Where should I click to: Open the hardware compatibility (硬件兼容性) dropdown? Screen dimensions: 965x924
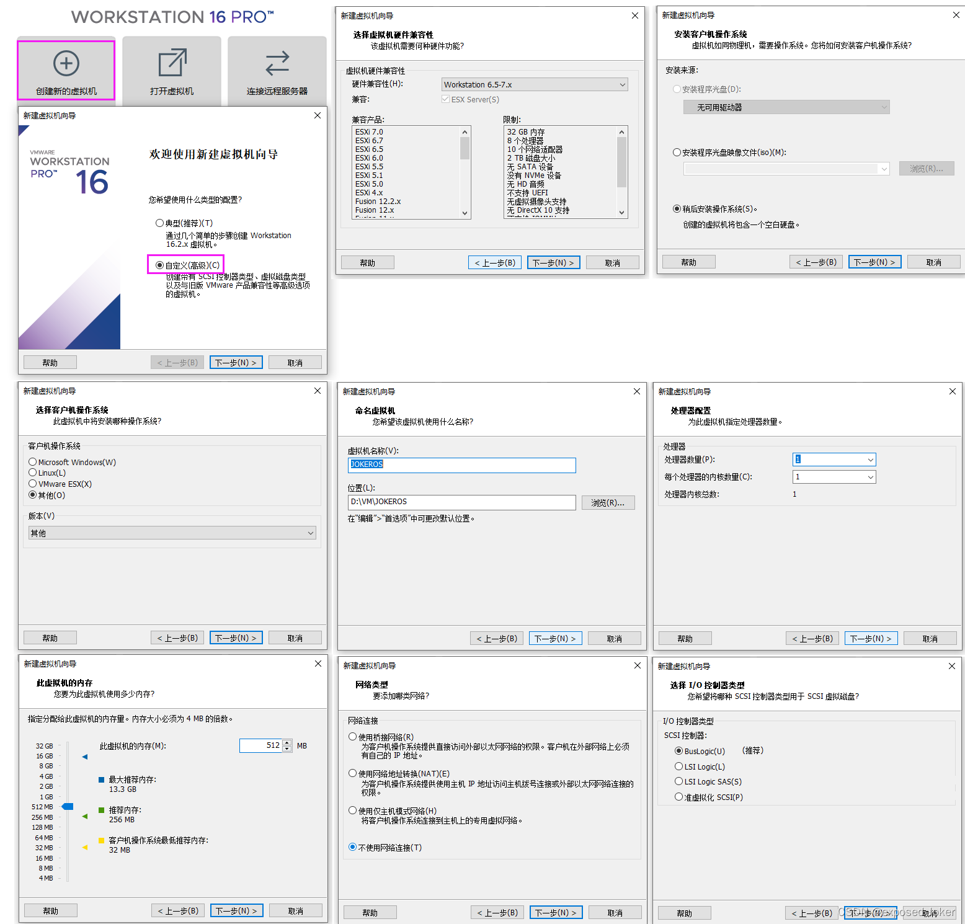point(535,84)
